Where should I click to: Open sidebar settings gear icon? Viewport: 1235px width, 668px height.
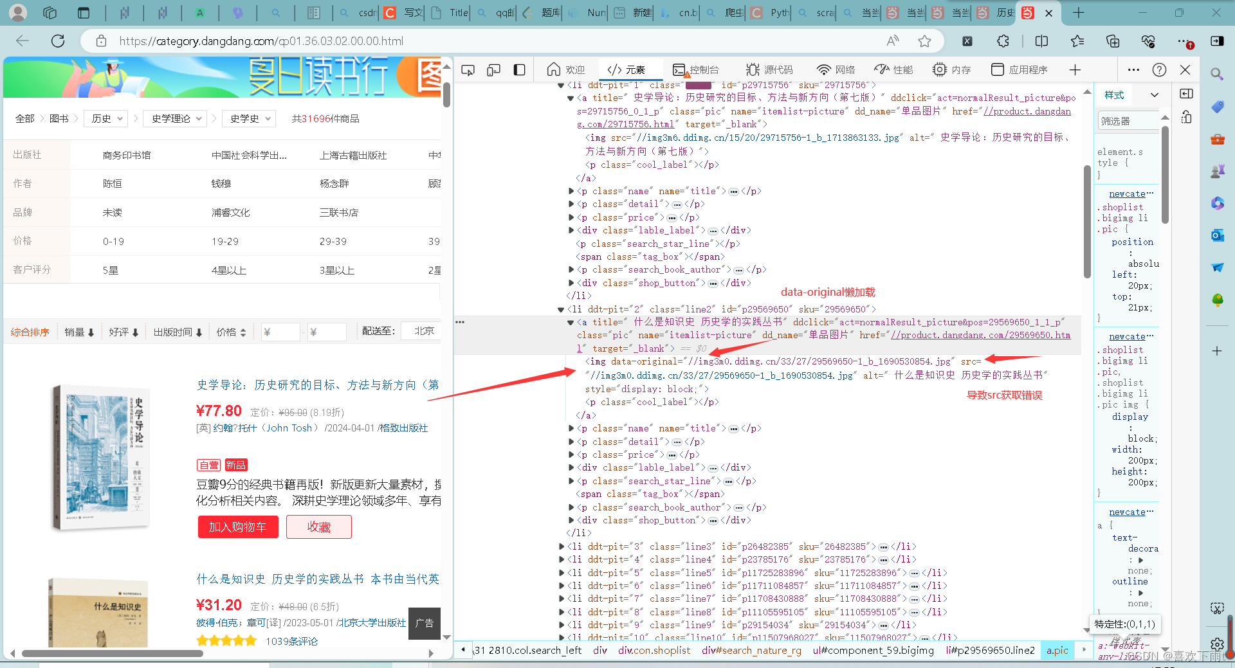click(x=1217, y=644)
